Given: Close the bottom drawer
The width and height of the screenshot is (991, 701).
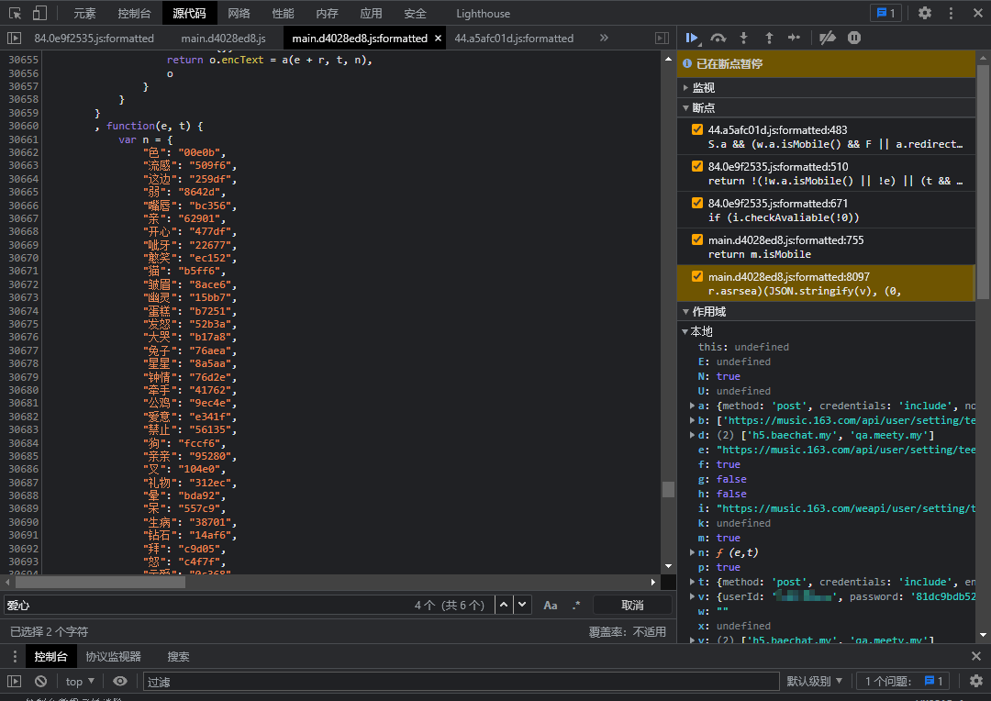Looking at the screenshot, I should click(976, 656).
